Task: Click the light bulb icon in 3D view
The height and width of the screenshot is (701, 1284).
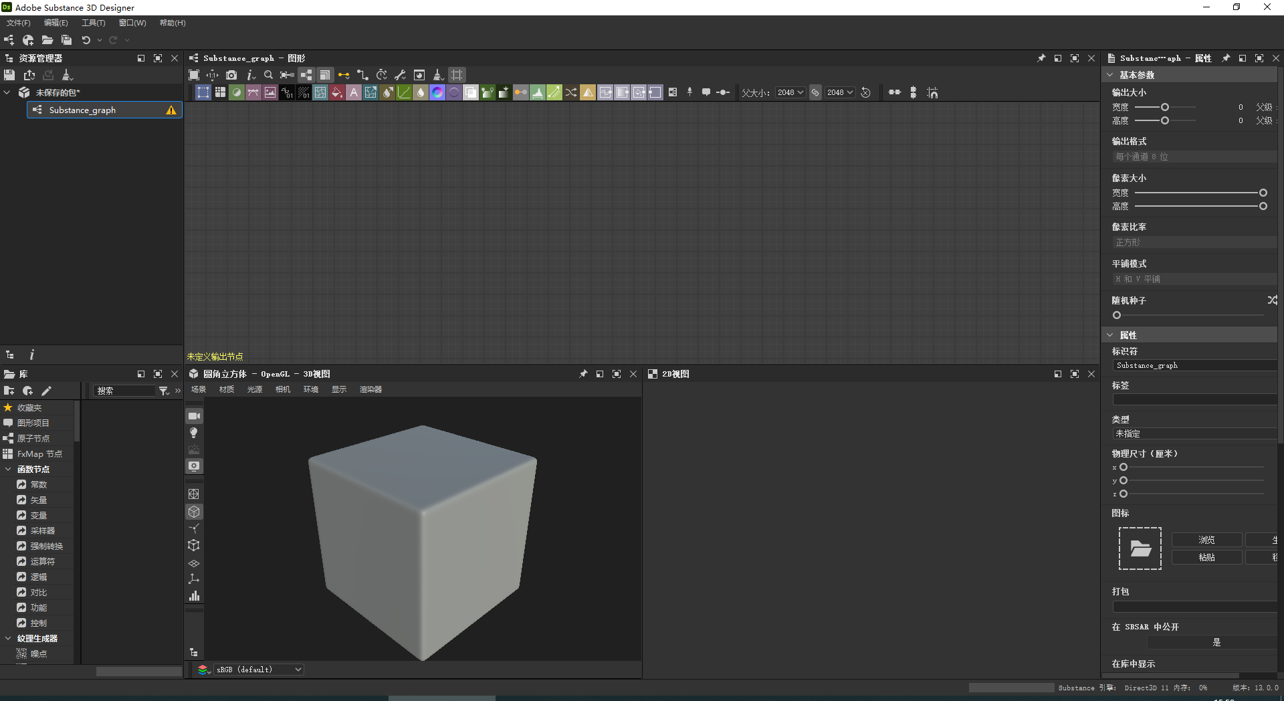Action: (194, 433)
